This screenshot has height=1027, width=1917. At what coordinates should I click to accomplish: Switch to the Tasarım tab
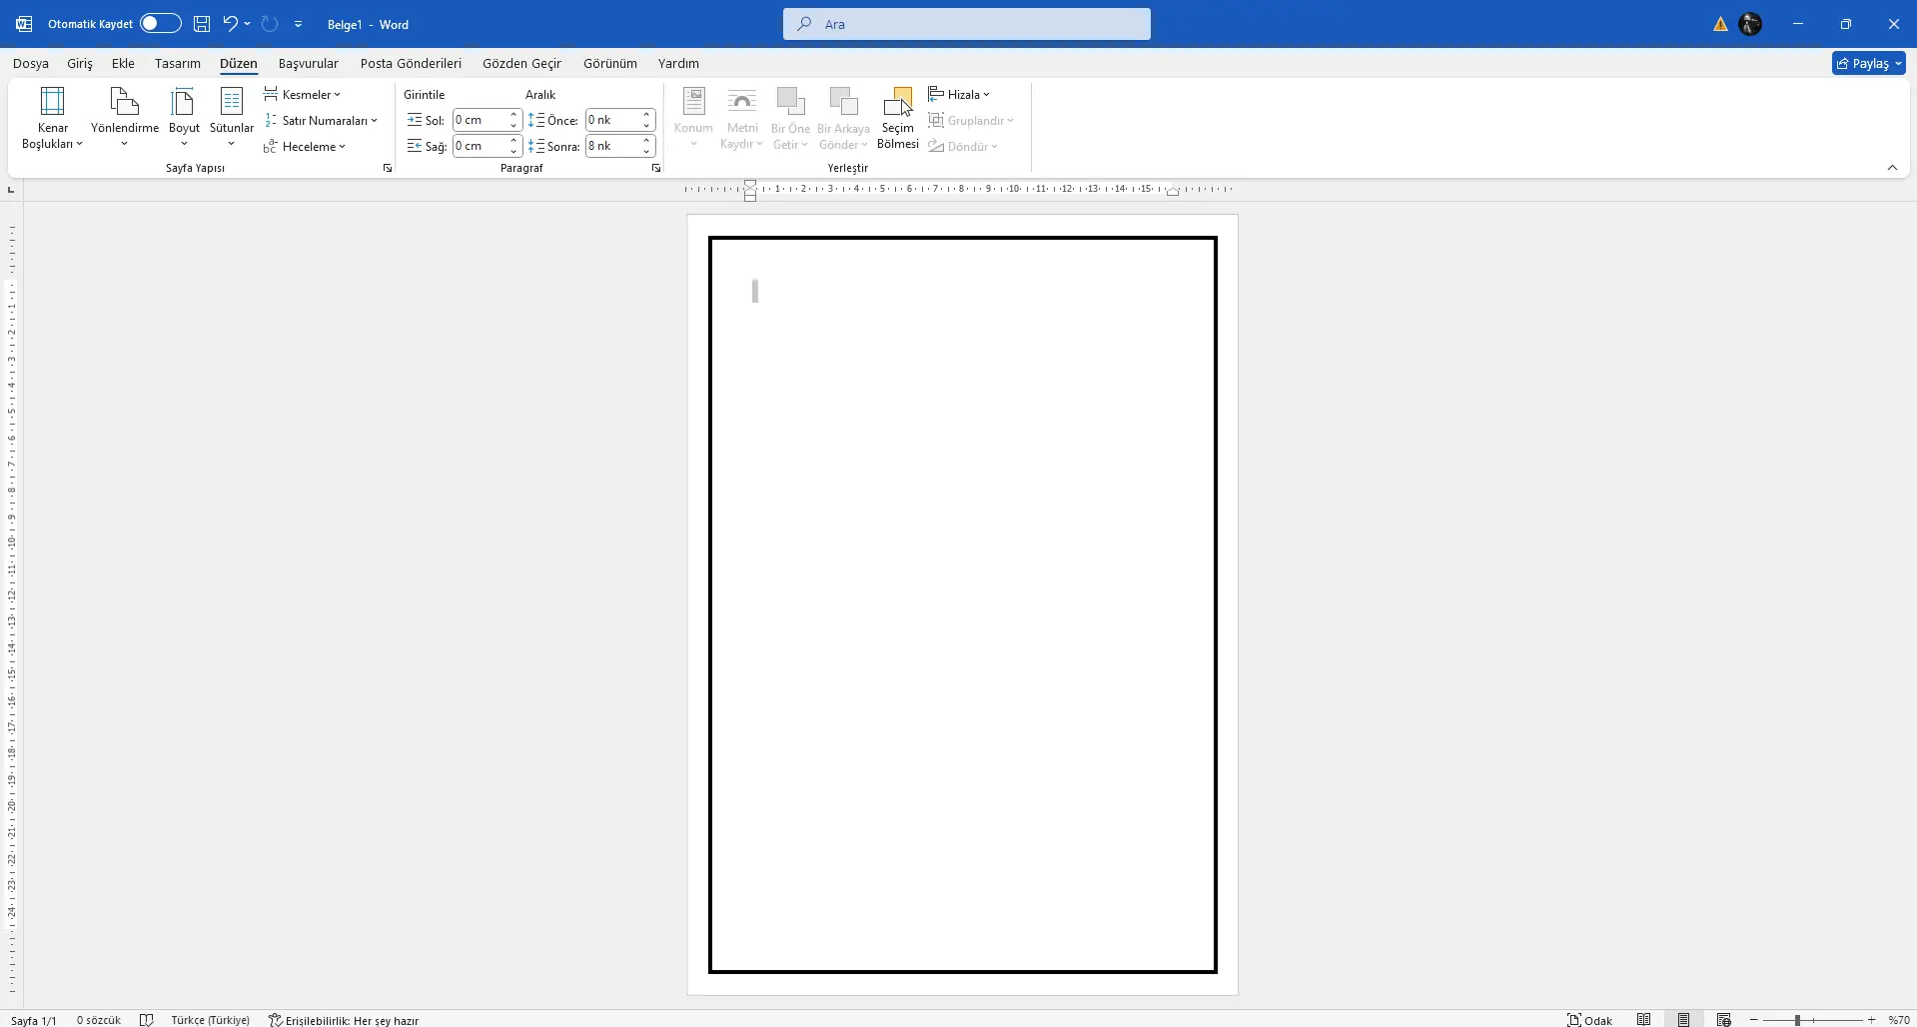point(178,63)
